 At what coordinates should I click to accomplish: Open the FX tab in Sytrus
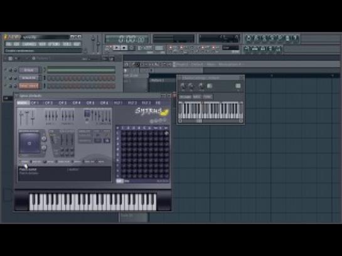tap(158, 103)
